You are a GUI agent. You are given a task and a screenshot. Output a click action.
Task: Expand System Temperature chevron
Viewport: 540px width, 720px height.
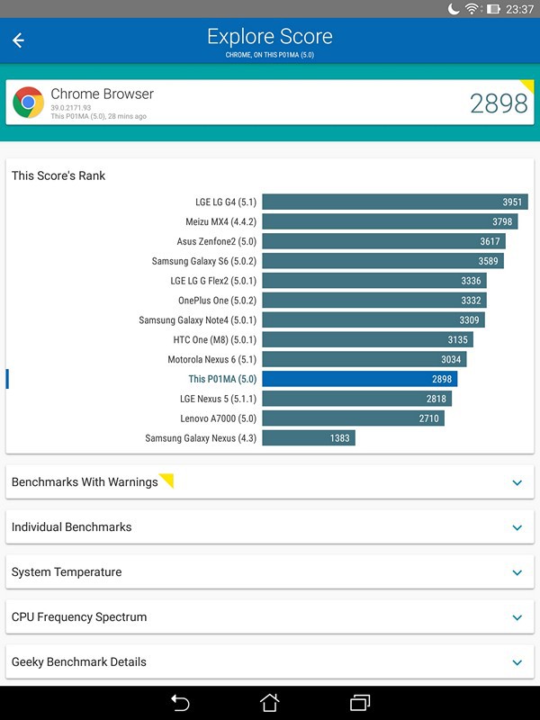517,572
